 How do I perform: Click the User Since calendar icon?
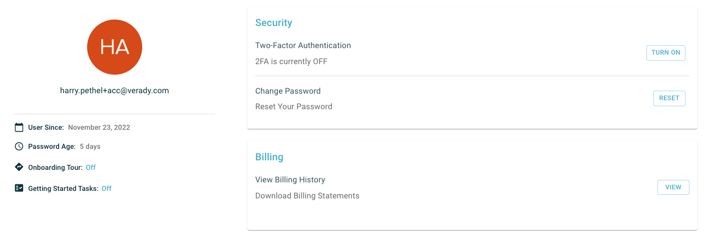click(19, 127)
